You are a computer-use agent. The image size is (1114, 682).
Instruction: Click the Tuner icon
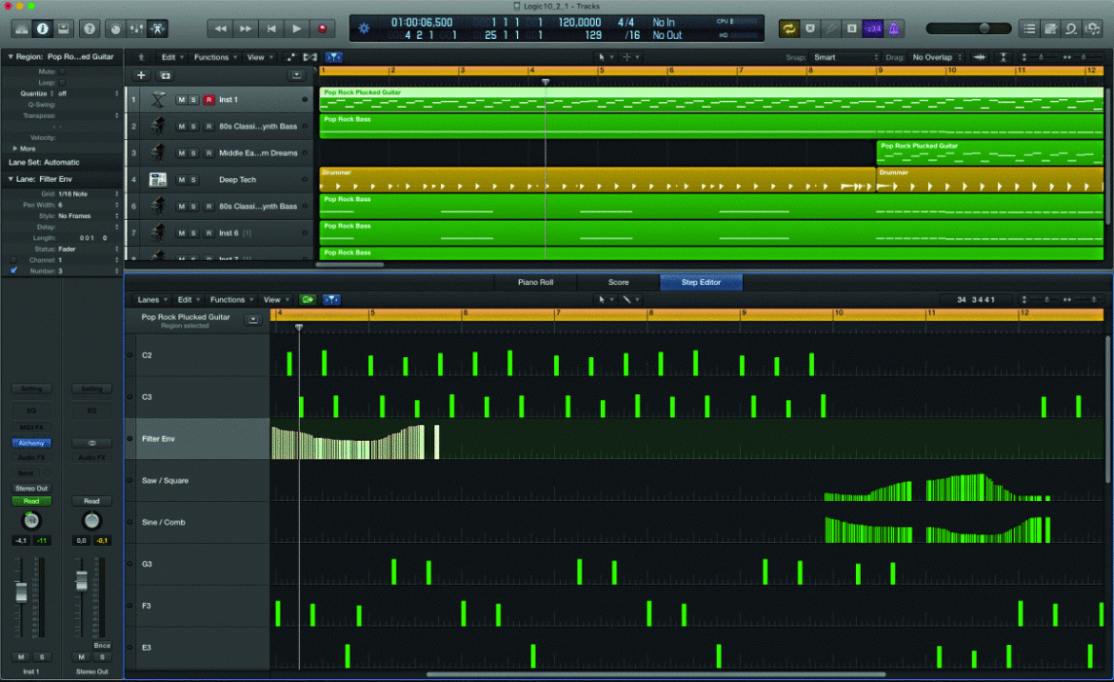tap(830, 29)
